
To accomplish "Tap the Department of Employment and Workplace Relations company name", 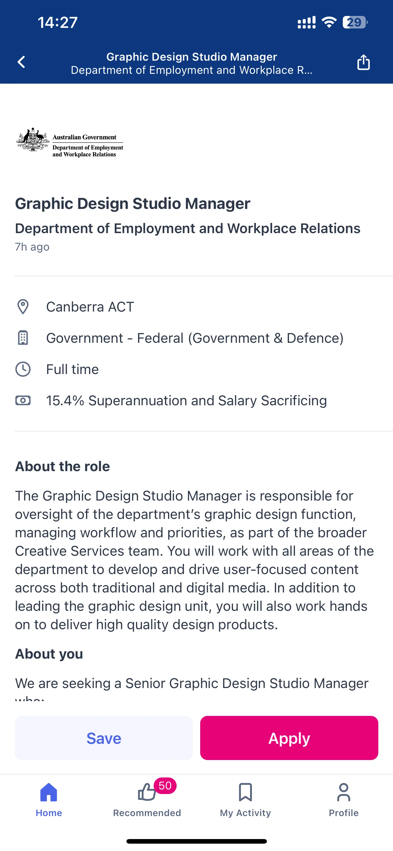I will coord(188,228).
